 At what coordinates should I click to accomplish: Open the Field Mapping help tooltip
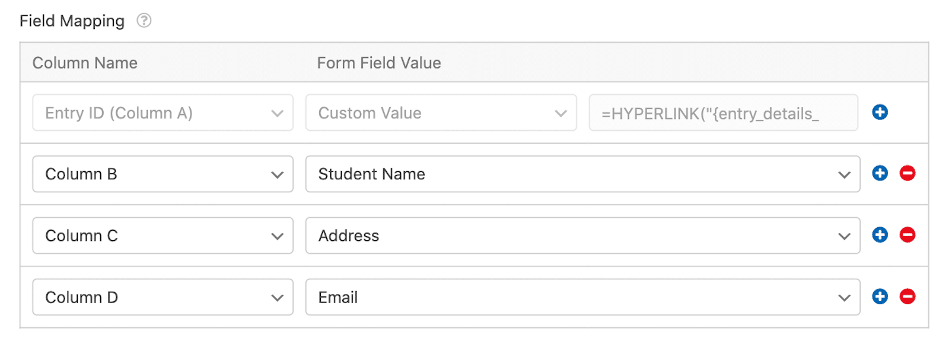click(x=143, y=20)
